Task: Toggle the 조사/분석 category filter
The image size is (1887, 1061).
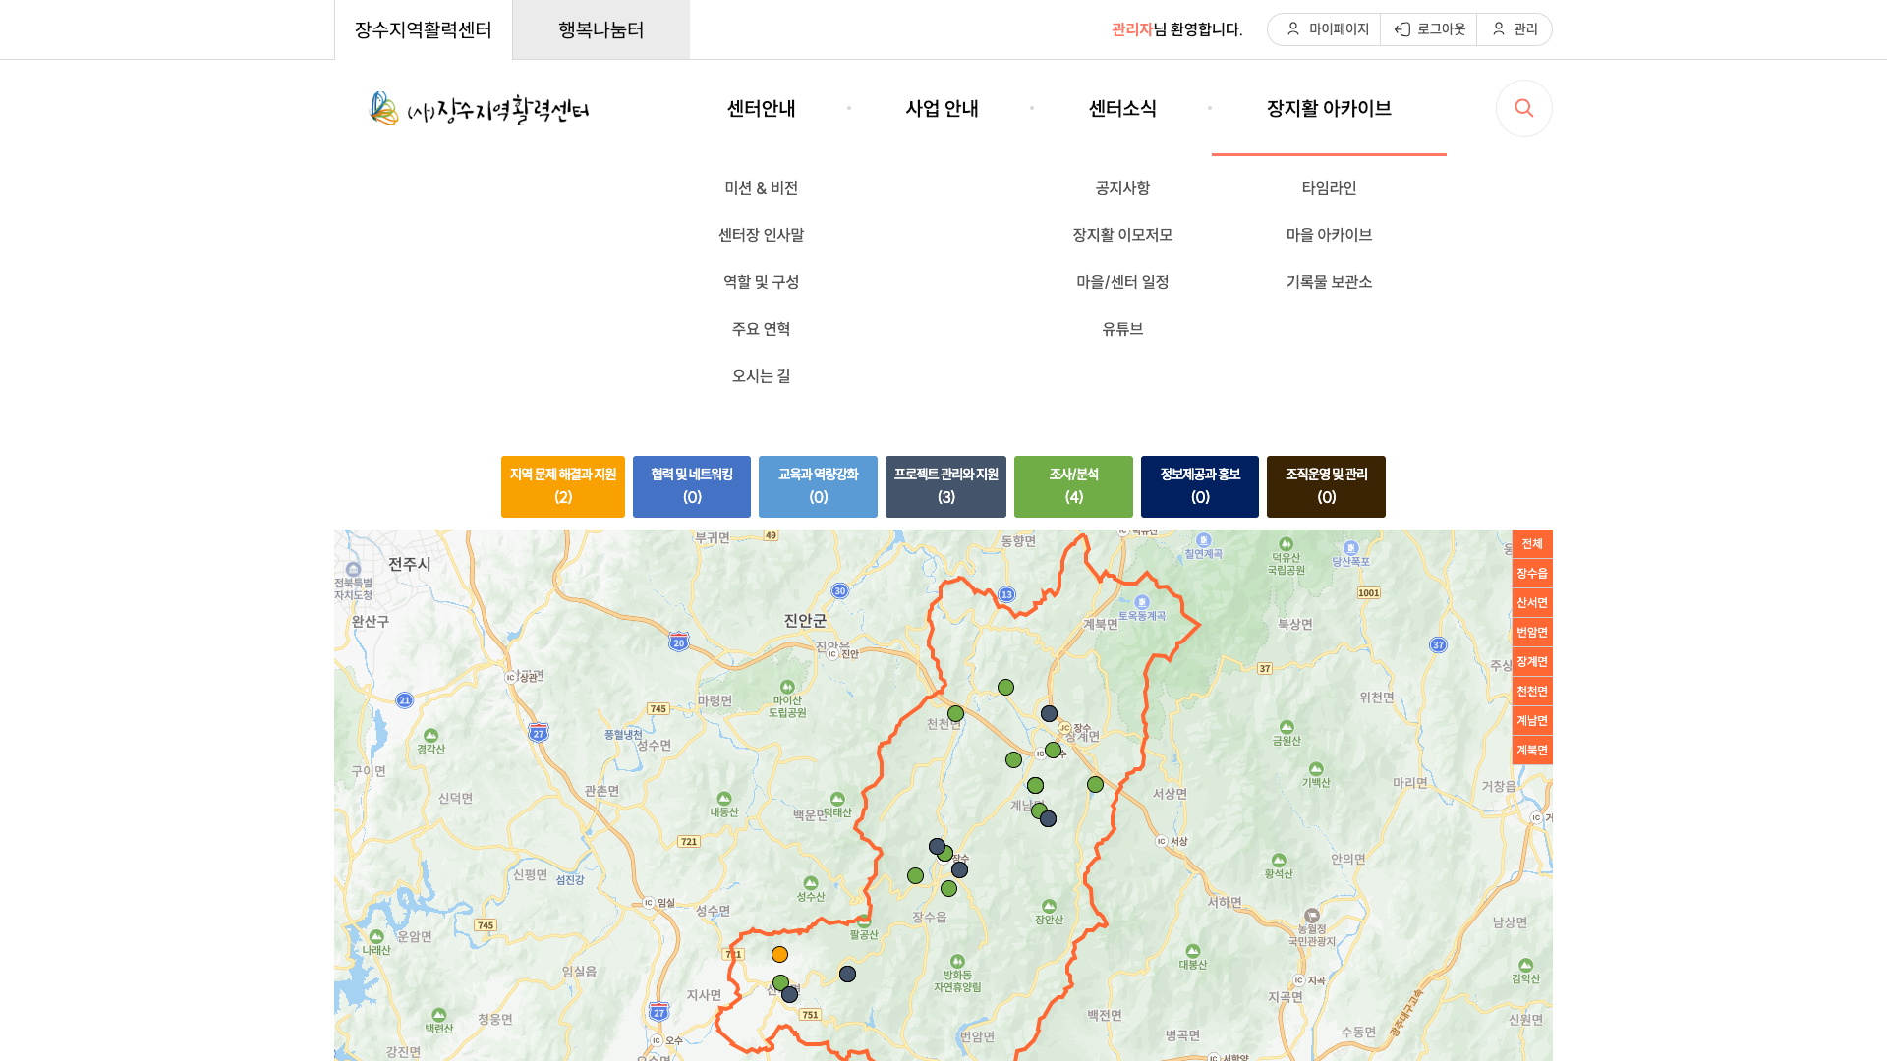Action: click(1073, 486)
